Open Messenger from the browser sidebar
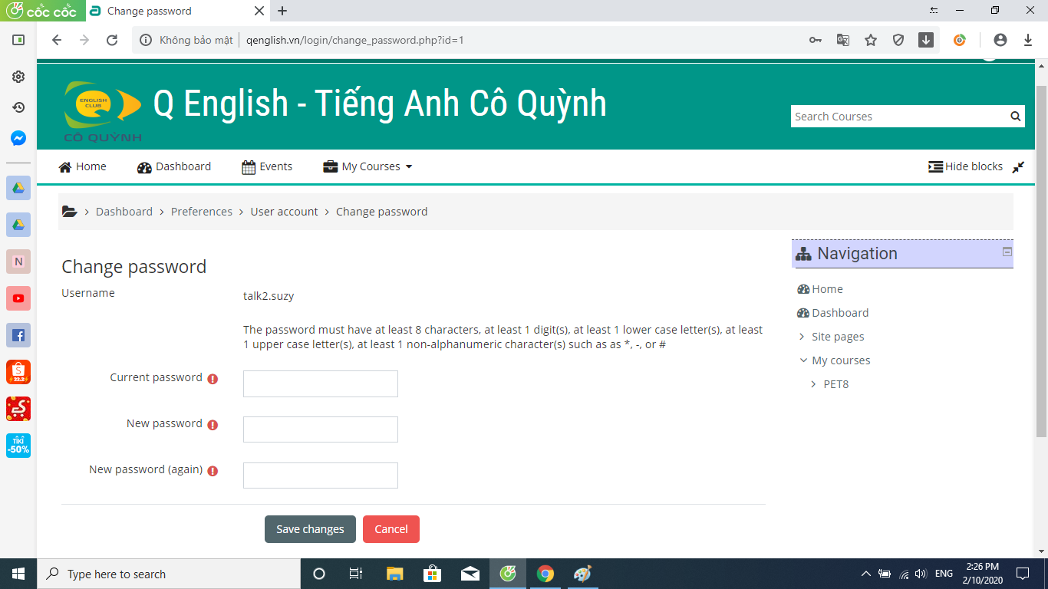 point(18,138)
